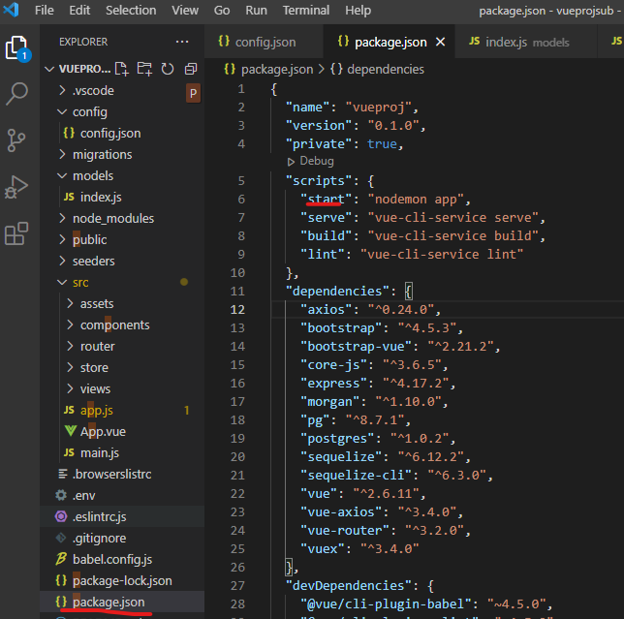The image size is (624, 619).
Task: Open the Extensions view icon
Action: pos(16,233)
